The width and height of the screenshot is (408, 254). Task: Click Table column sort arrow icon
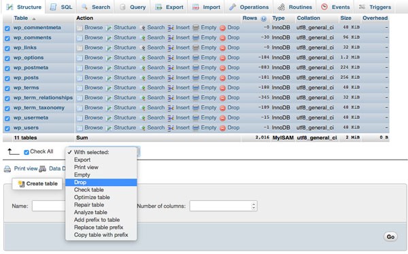click(x=34, y=19)
